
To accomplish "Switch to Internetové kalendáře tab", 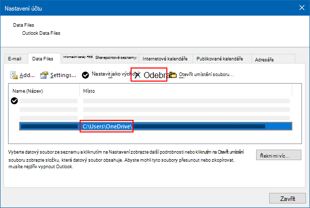I will pos(165,58).
